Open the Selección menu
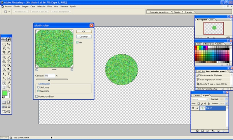This screenshot has height=140, width=233. pos(41,7)
